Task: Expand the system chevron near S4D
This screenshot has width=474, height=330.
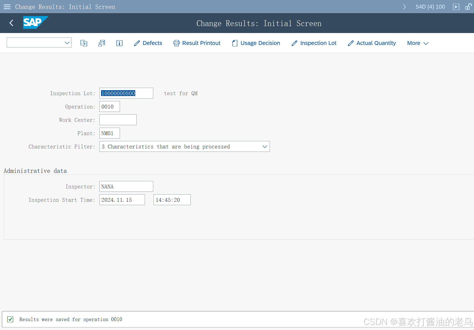Action: tap(404, 7)
